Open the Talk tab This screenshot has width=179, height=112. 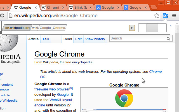[x=46, y=39]
